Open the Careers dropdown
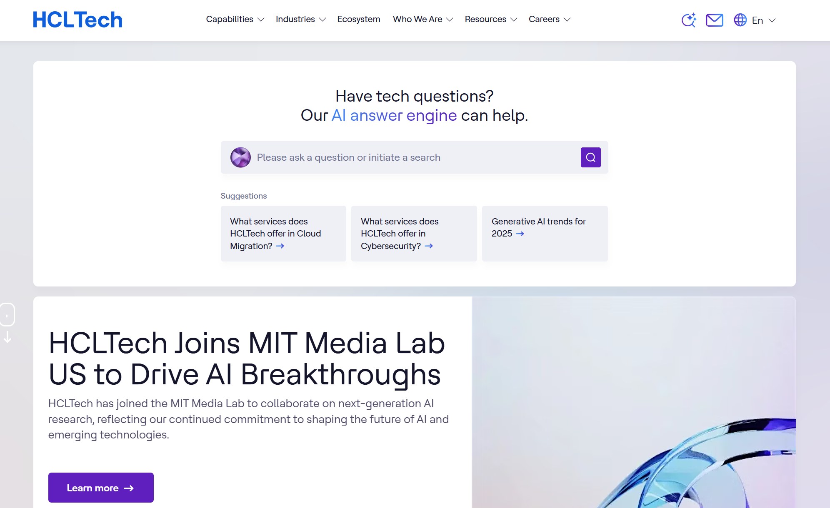Viewport: 830px width, 508px height. click(x=549, y=19)
